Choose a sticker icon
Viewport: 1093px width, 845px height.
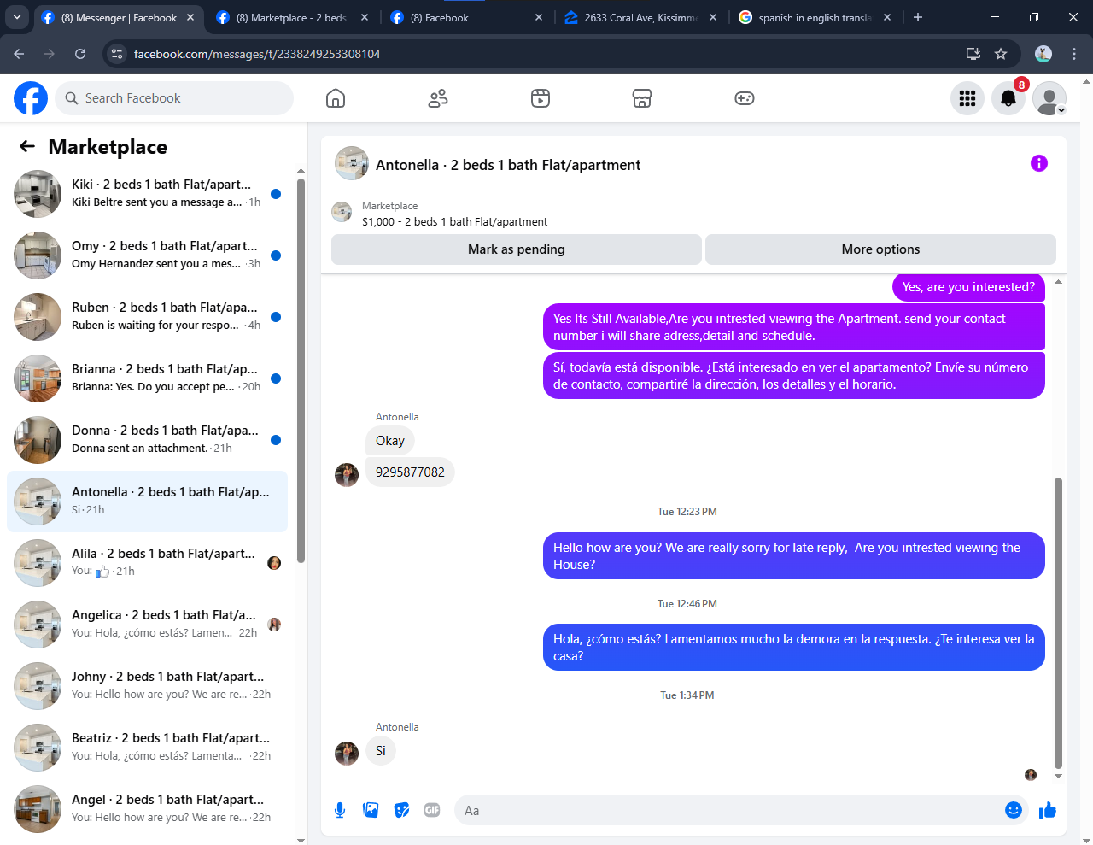click(x=401, y=810)
